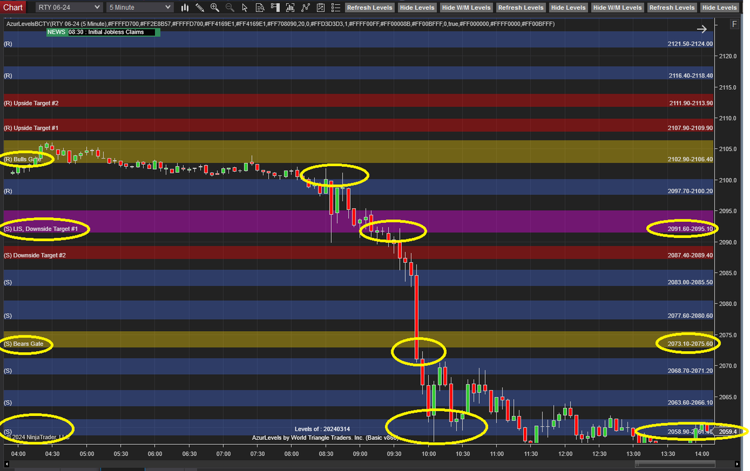Select the Upside Target #2 level label
This screenshot has height=471, width=750.
point(31,103)
